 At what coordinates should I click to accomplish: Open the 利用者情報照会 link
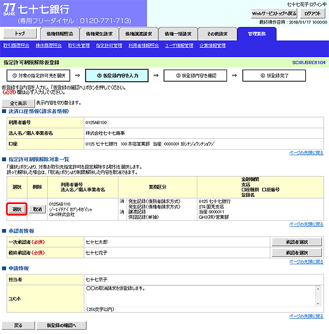pos(144,46)
